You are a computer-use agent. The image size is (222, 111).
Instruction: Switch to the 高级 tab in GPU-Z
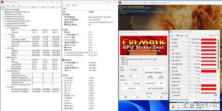pos(182,36)
